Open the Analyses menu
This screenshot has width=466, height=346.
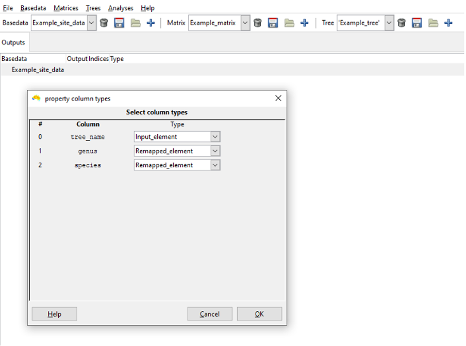pos(121,8)
